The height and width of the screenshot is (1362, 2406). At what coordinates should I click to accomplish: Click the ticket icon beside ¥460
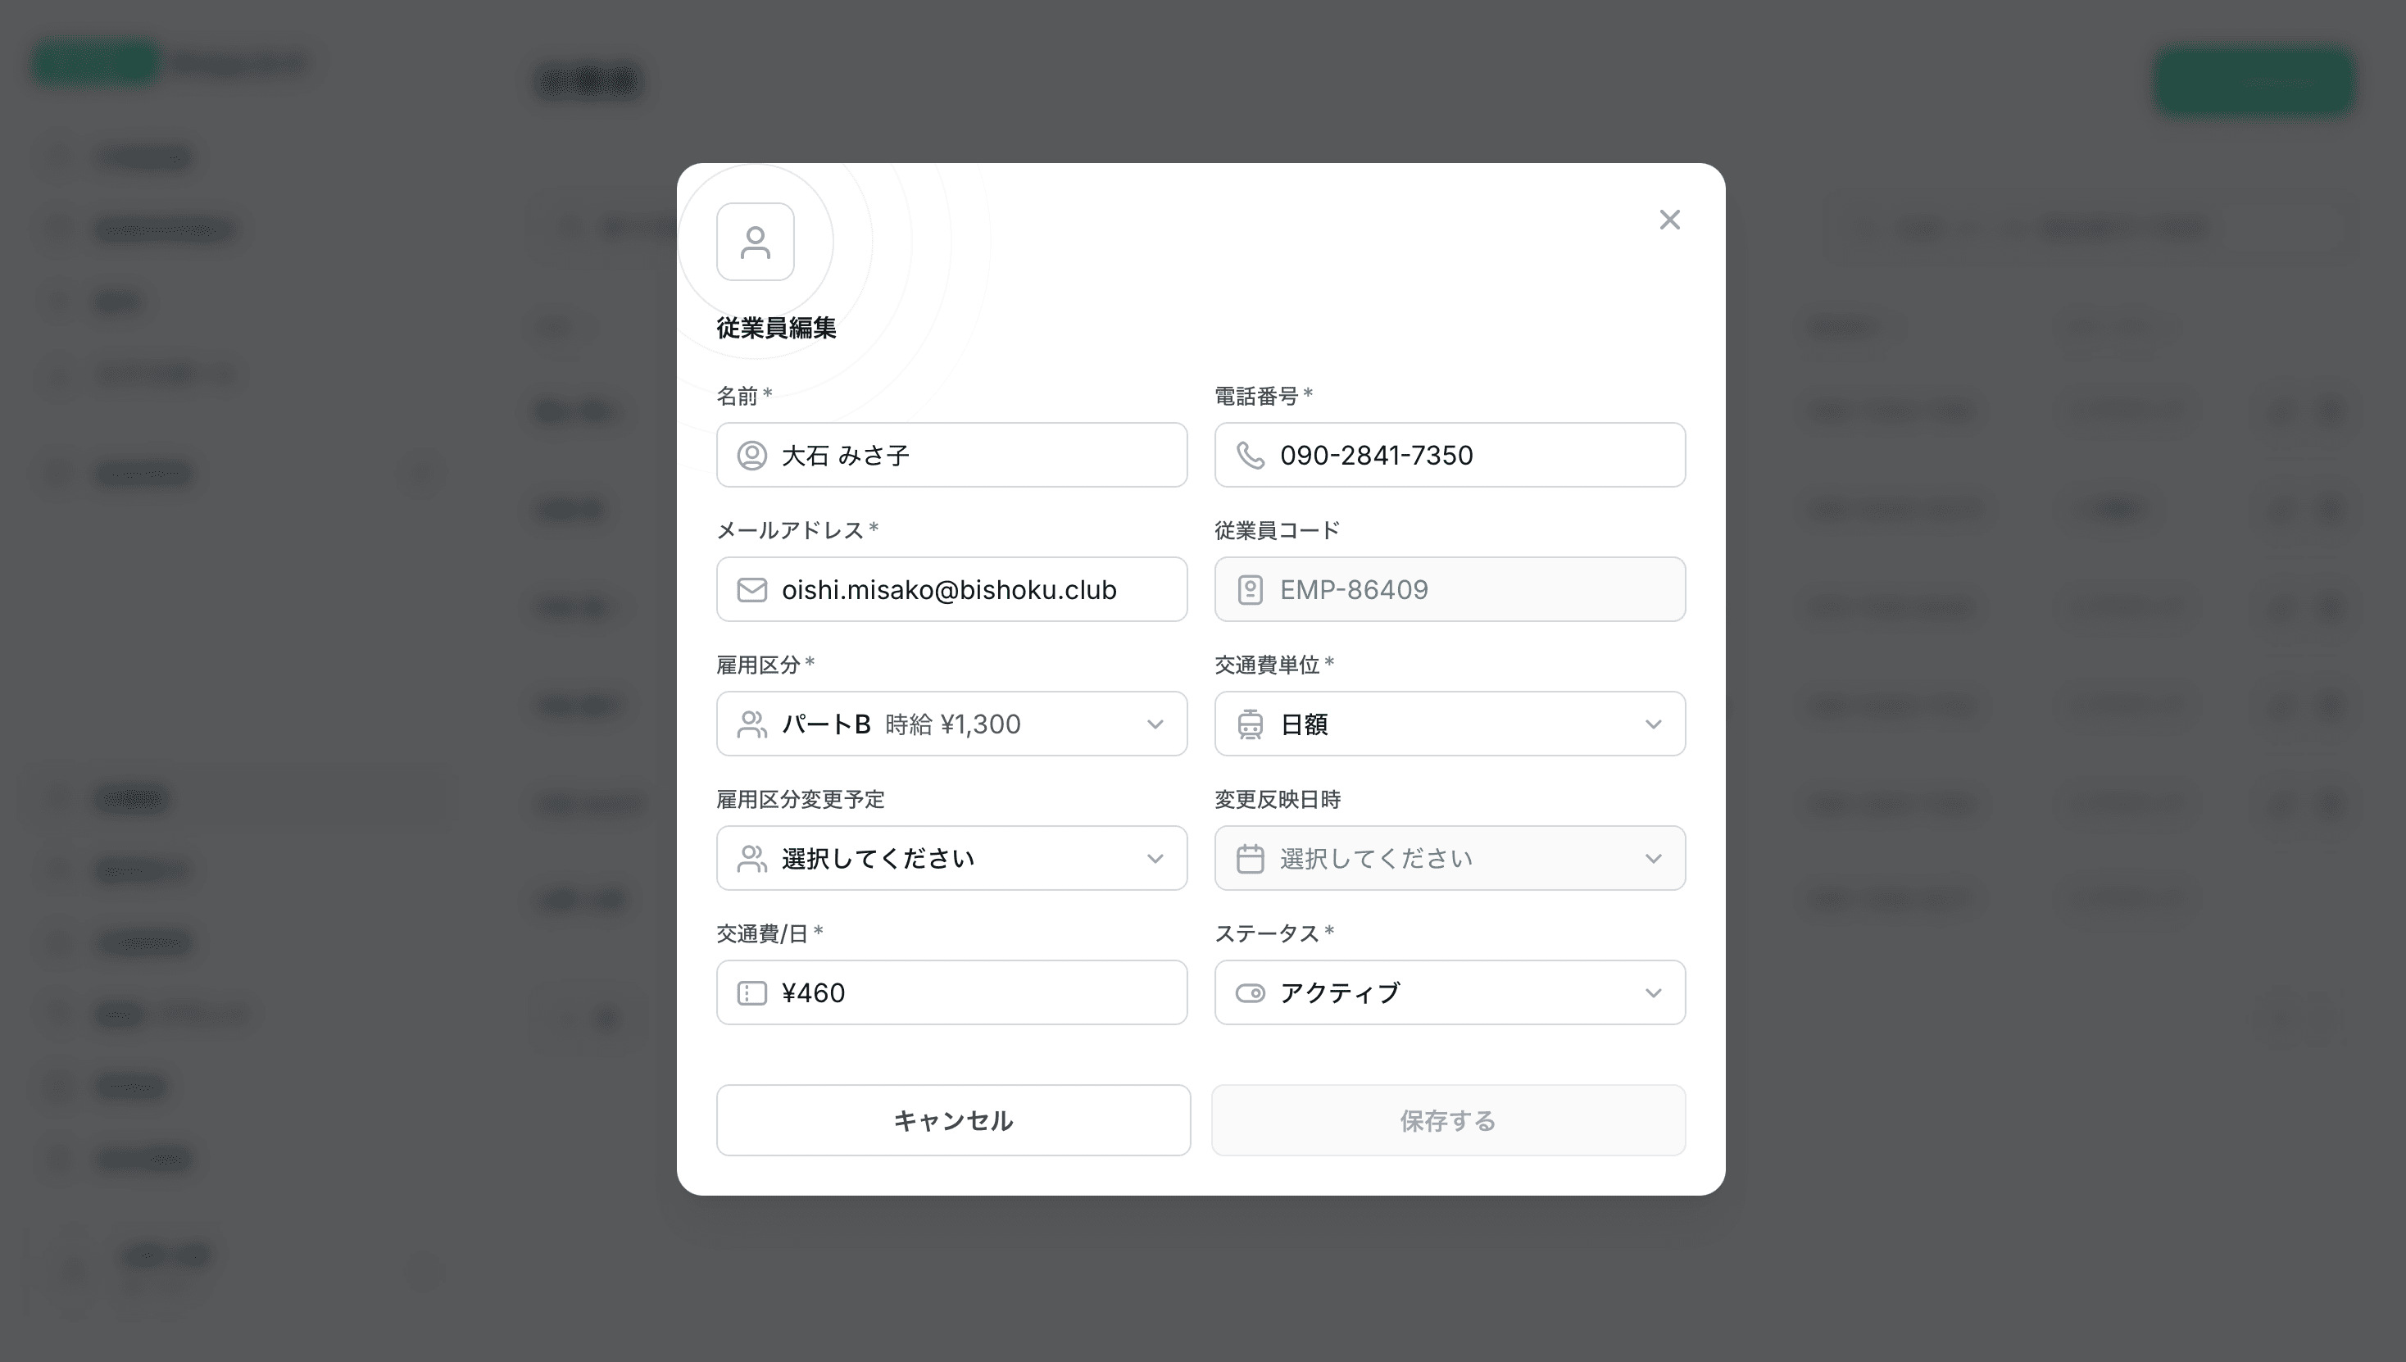(x=751, y=992)
